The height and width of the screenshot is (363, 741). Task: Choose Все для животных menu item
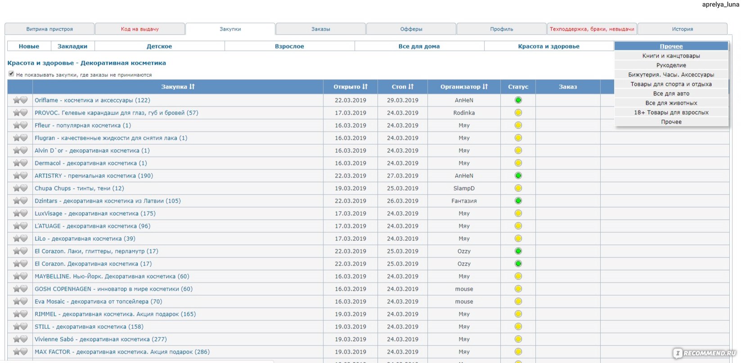[x=671, y=103]
